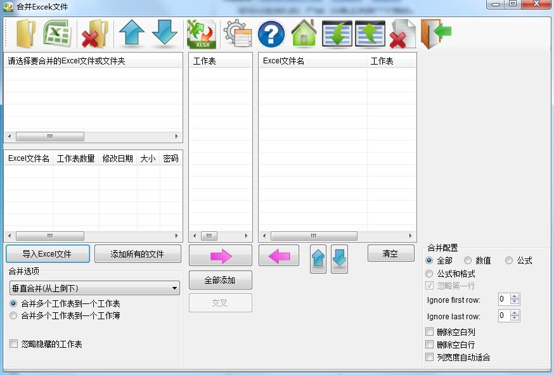The image size is (554, 375).
Task: Click Excel文件名 header in file details table
Action: (x=29, y=158)
